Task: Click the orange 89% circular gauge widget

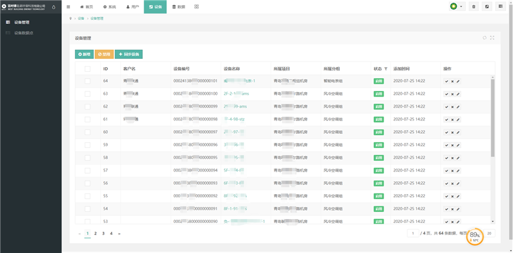Action: (475, 236)
